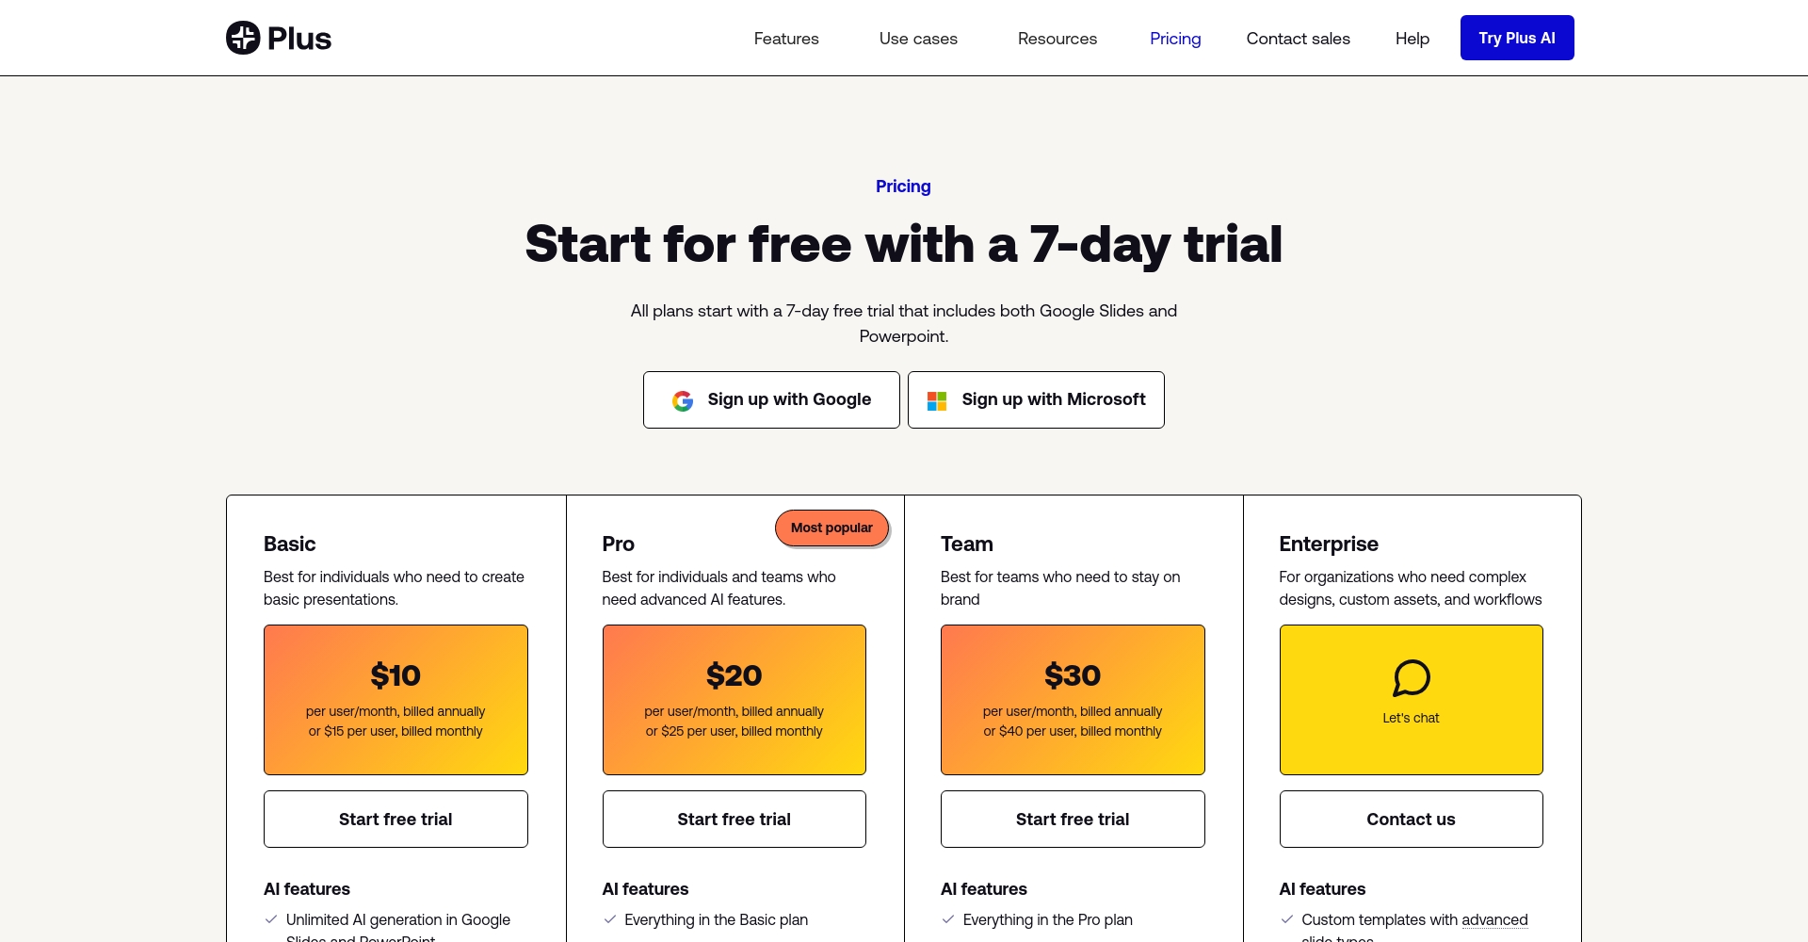Click checkmark beside Everything in the Basic plan
This screenshot has width=1808, height=942.
coord(610,919)
